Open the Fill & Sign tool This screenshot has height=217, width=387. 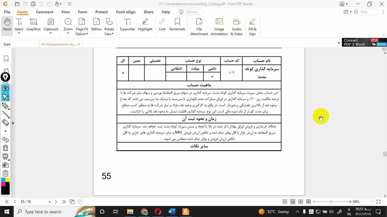(x=252, y=27)
